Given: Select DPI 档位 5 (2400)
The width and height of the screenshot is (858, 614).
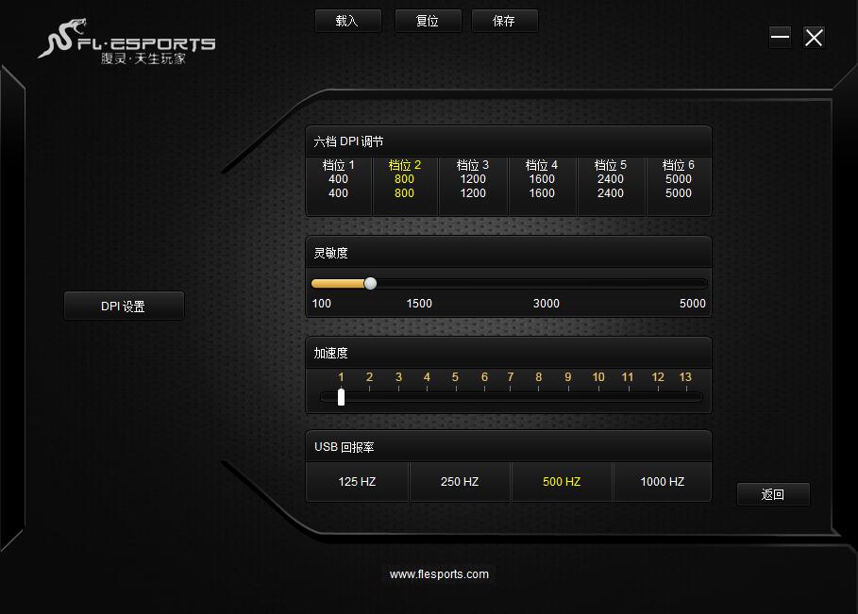Looking at the screenshot, I should 611,186.
